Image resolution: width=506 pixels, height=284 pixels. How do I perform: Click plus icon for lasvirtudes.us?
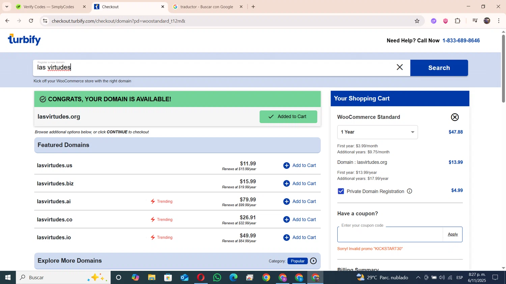(286, 166)
